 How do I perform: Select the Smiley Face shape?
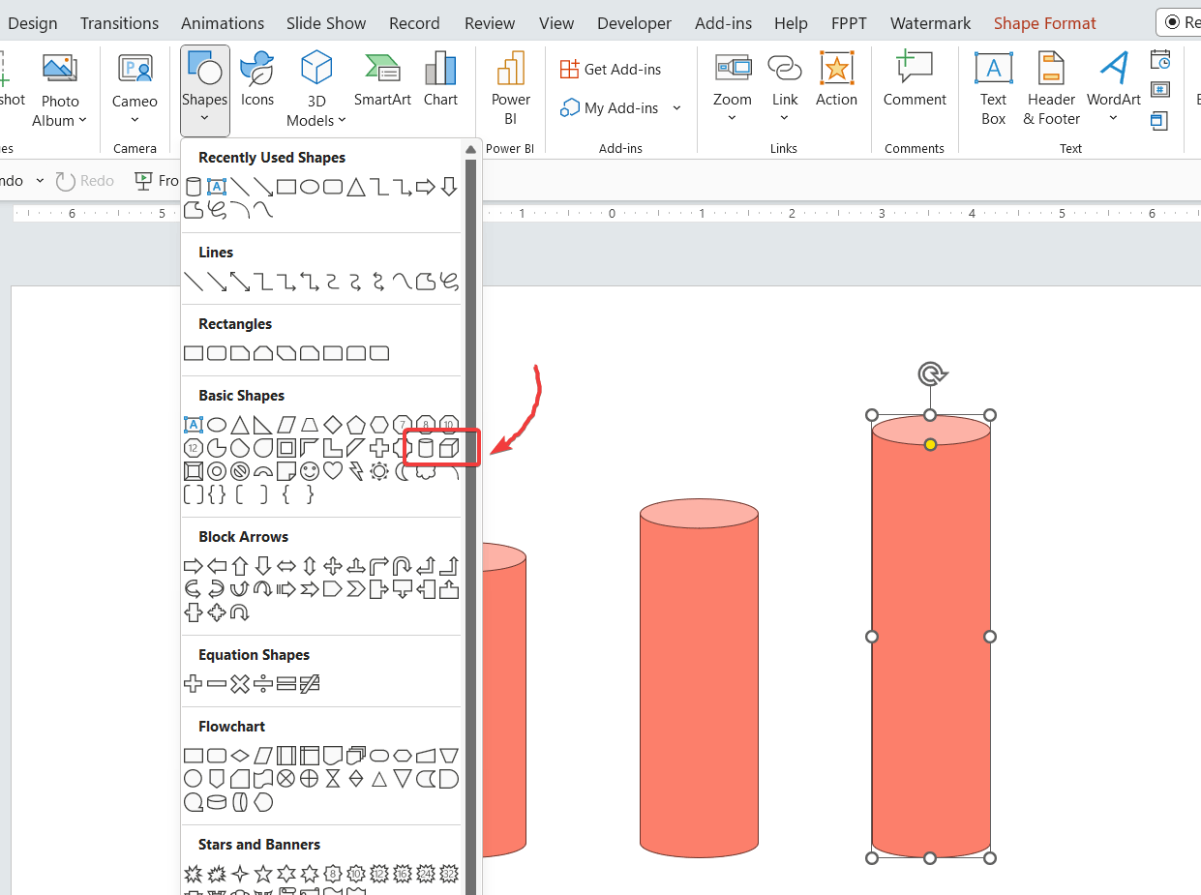click(309, 470)
